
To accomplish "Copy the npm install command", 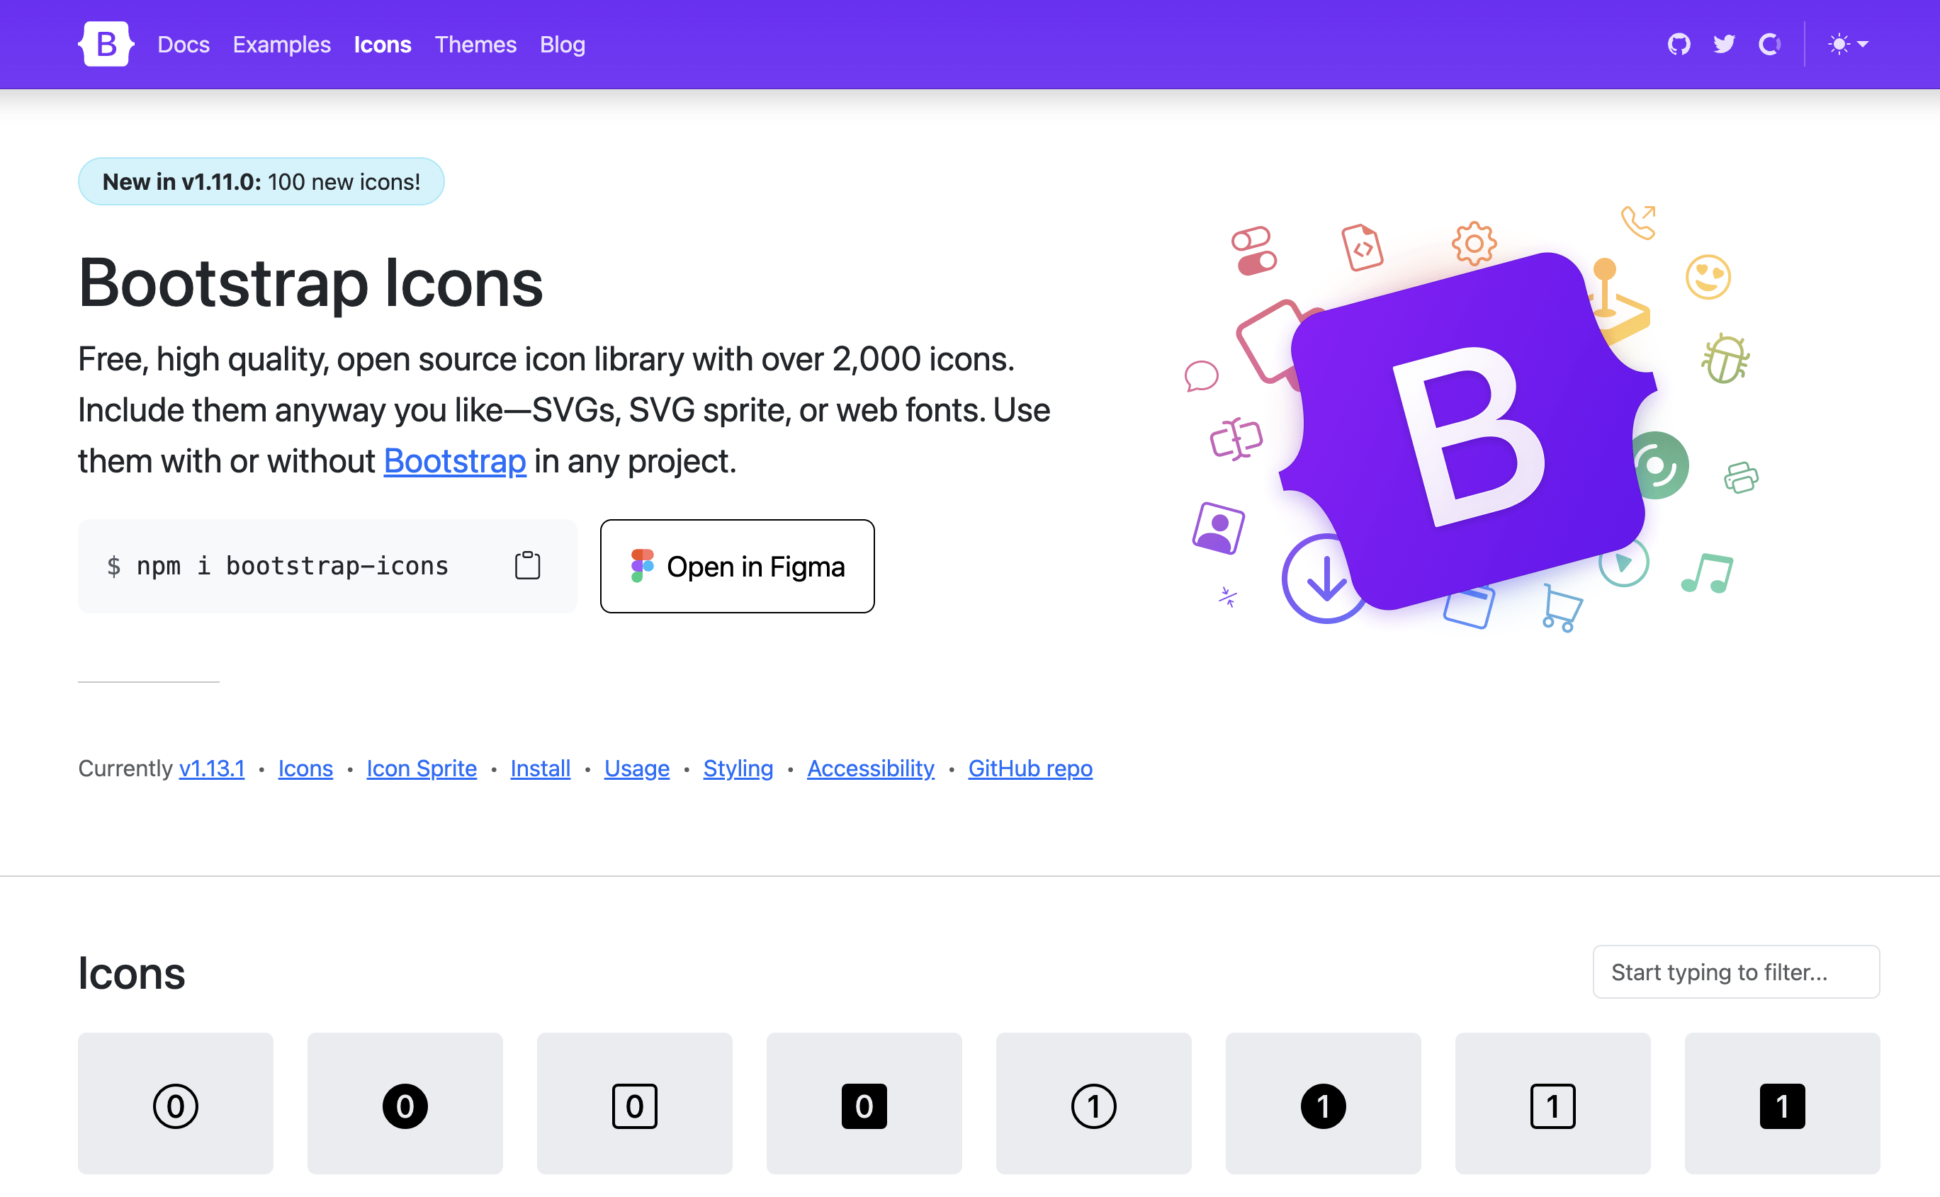I will click(527, 566).
